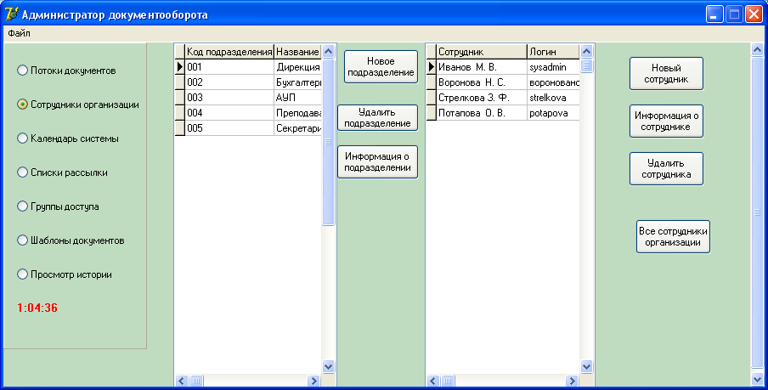Image resolution: width=768 pixels, height=390 pixels.
Task: Select the Сотрудники организации radio option
Action: (x=78, y=105)
